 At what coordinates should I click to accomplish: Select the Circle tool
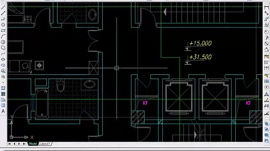pyautogui.click(x=3, y=42)
